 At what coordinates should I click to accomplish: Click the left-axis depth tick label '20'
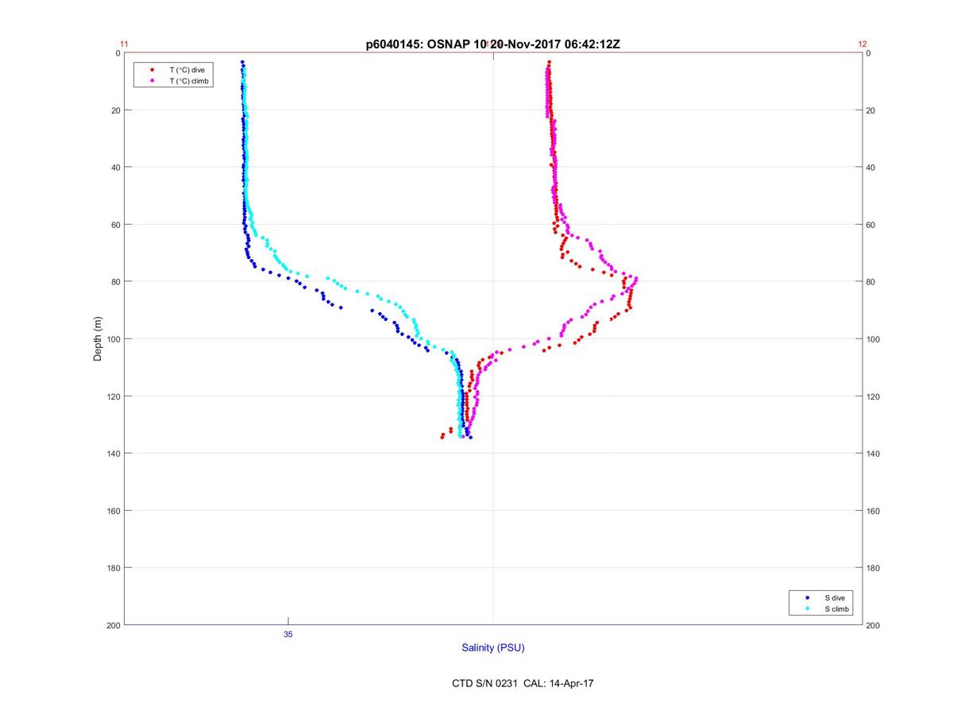click(x=115, y=110)
